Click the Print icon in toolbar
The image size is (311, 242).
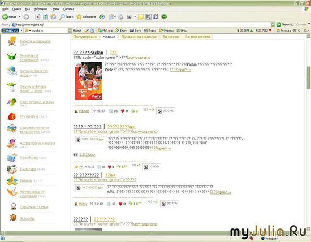coord(120,17)
